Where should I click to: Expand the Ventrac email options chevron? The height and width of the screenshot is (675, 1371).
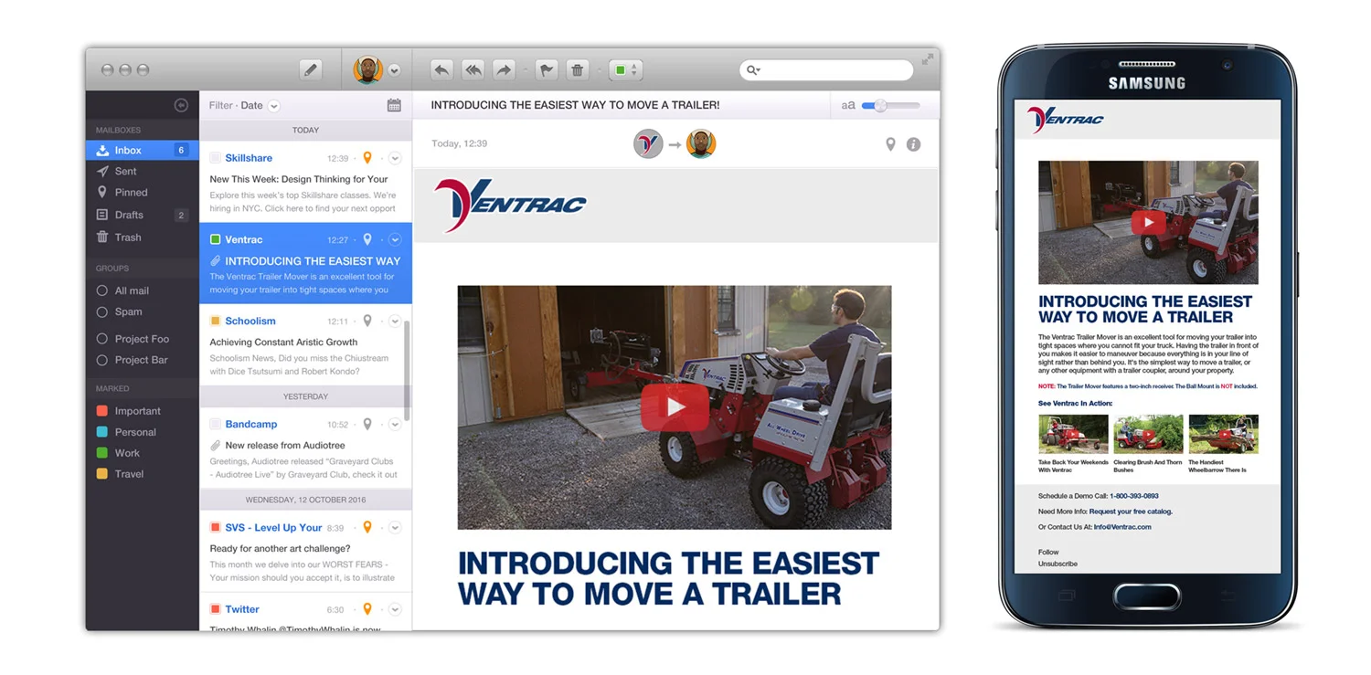pos(395,239)
